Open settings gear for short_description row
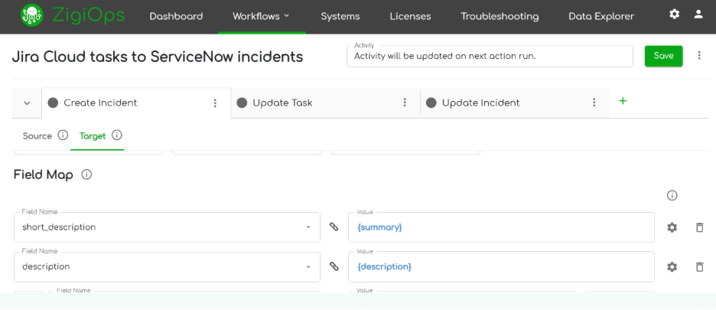The width and height of the screenshot is (716, 310). click(x=672, y=227)
